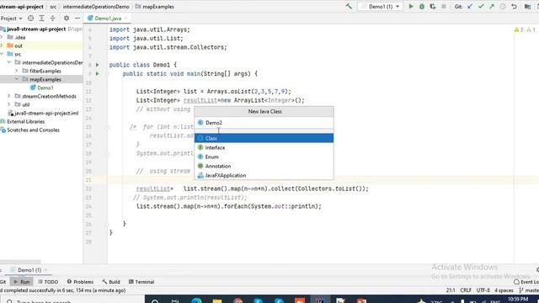Open the TODO tool window
539x303 pixels.
click(48, 282)
